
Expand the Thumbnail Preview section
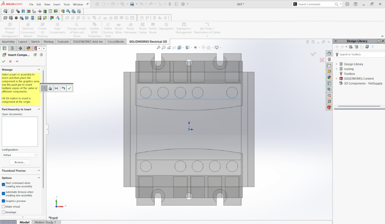click(39, 171)
